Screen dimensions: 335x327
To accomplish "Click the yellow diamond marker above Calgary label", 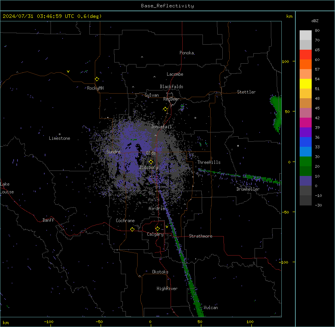I will tap(157, 229).
